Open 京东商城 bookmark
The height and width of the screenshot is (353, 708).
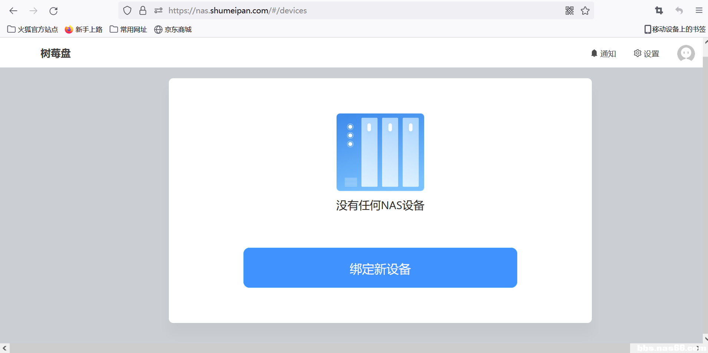pyautogui.click(x=173, y=29)
